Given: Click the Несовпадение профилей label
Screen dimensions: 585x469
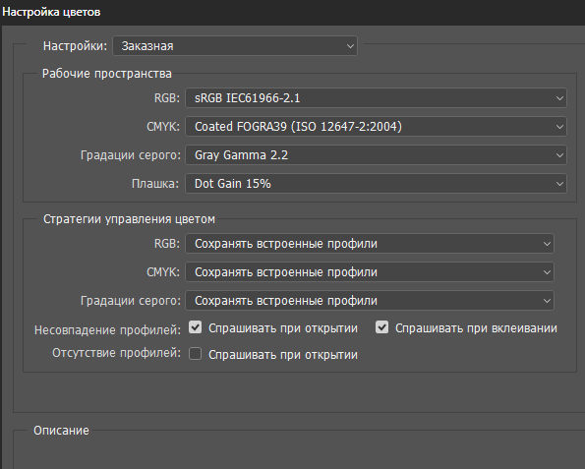Looking at the screenshot, I should (x=107, y=330).
